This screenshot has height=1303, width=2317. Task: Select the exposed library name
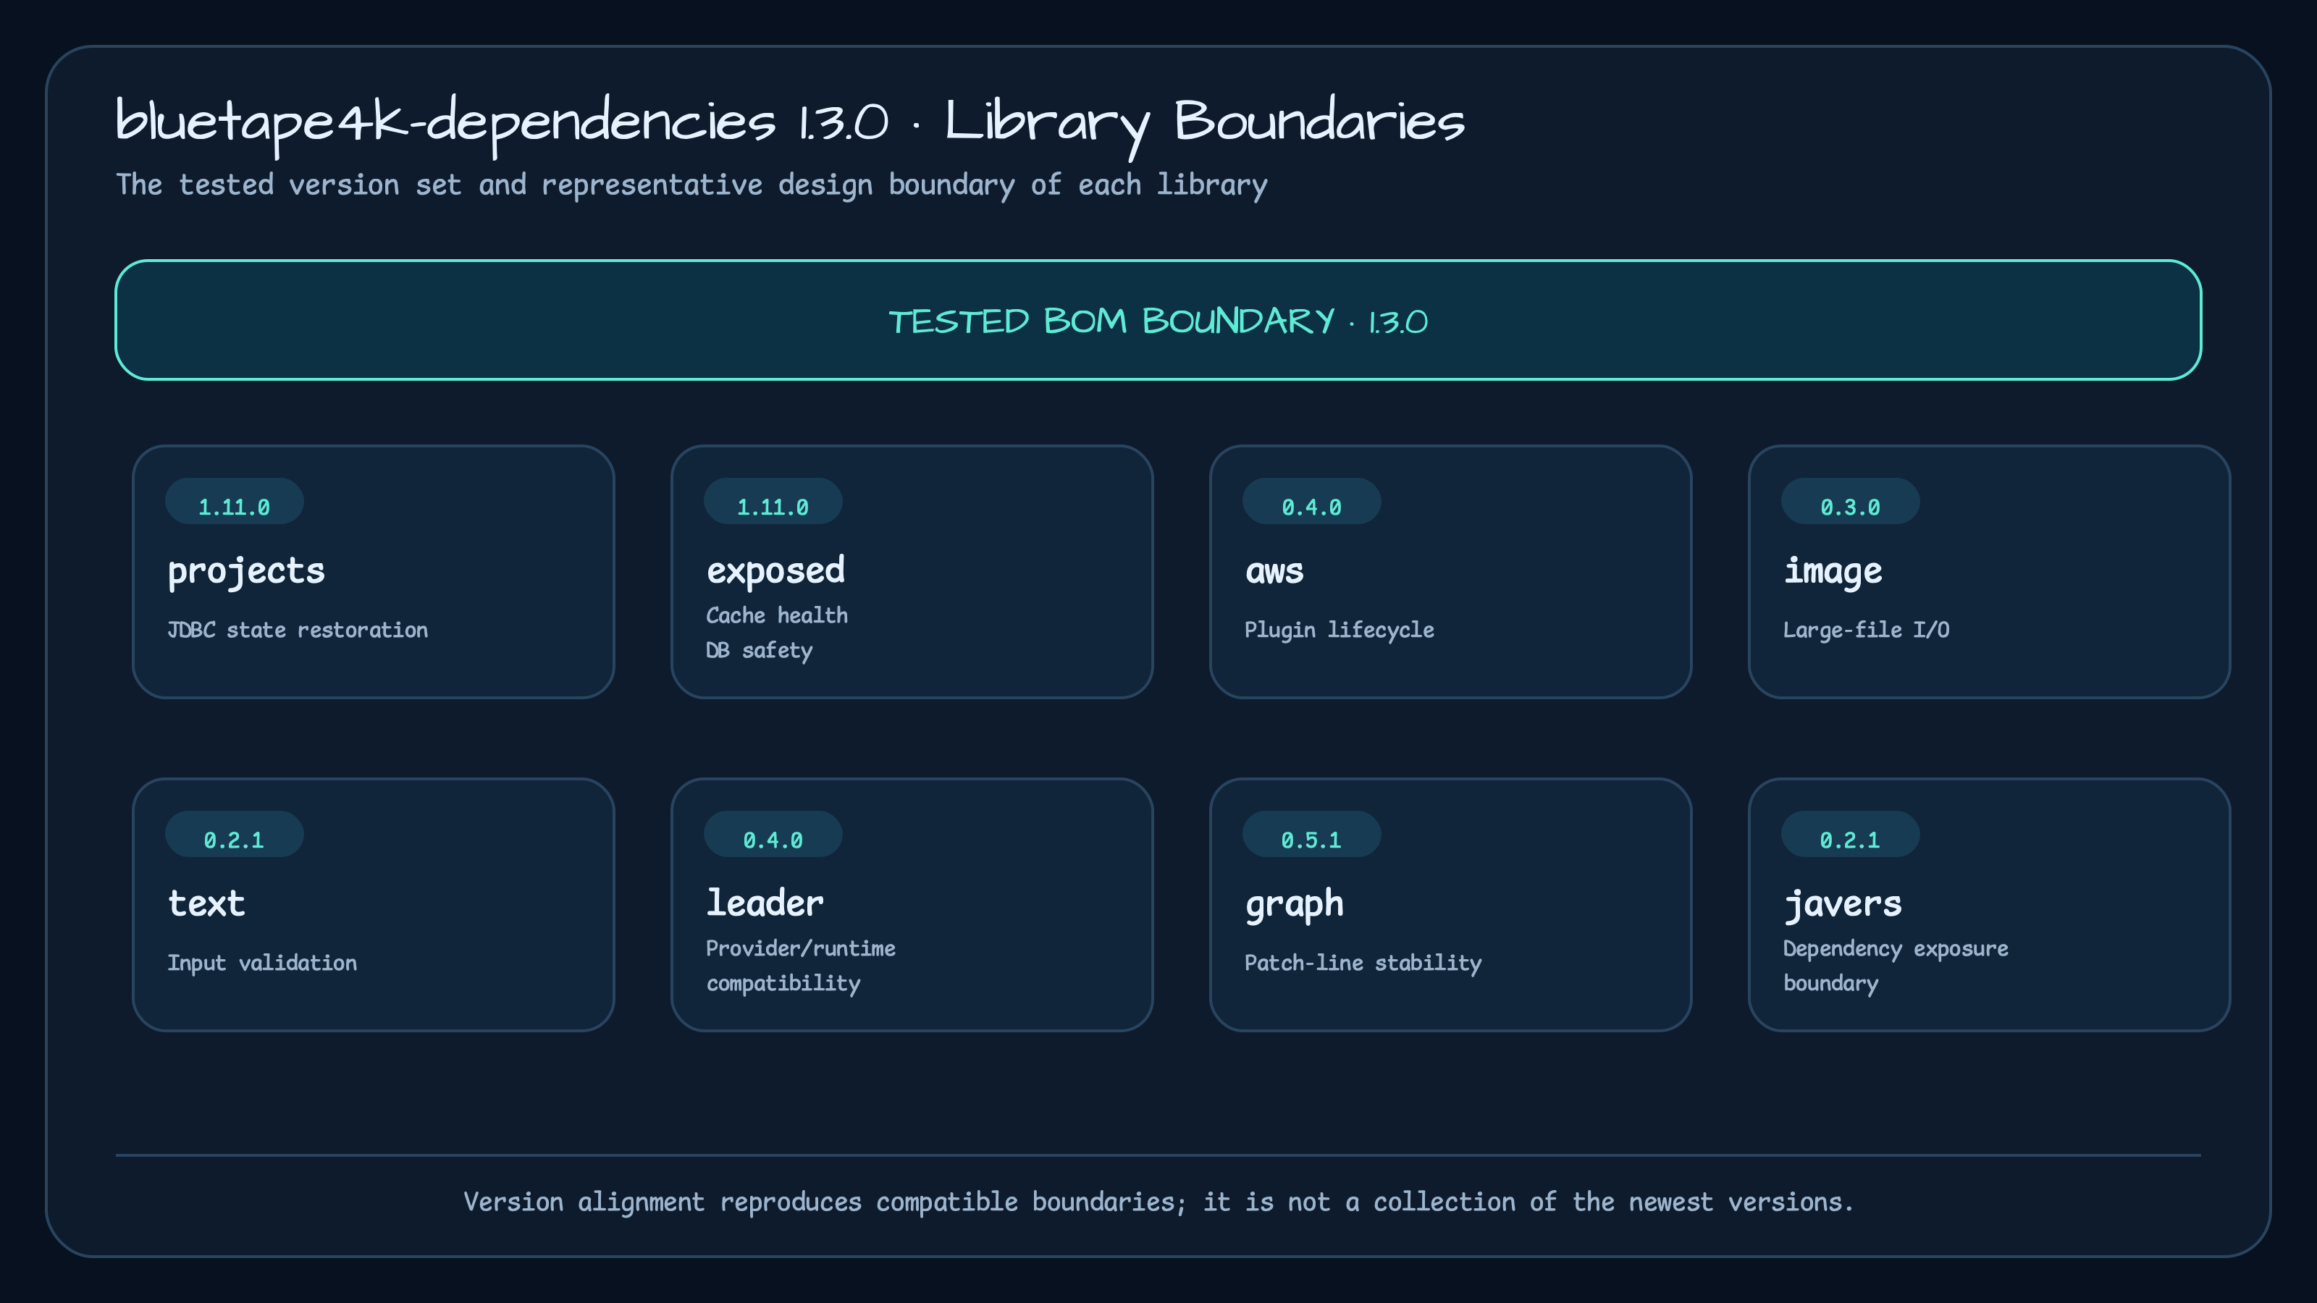(775, 572)
